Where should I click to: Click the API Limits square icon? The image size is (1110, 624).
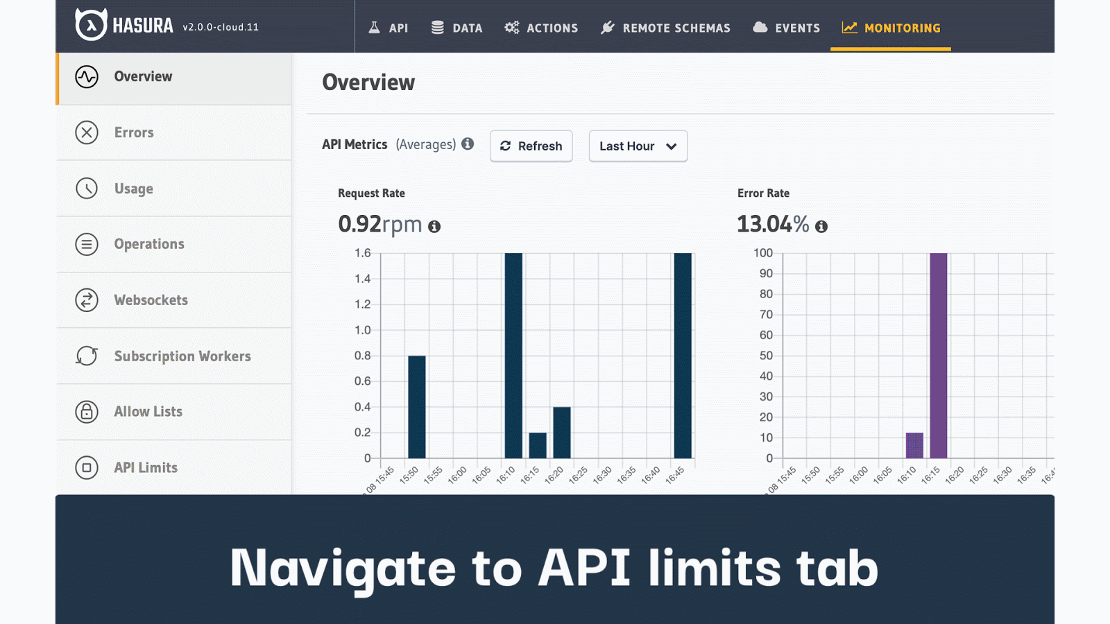(87, 467)
